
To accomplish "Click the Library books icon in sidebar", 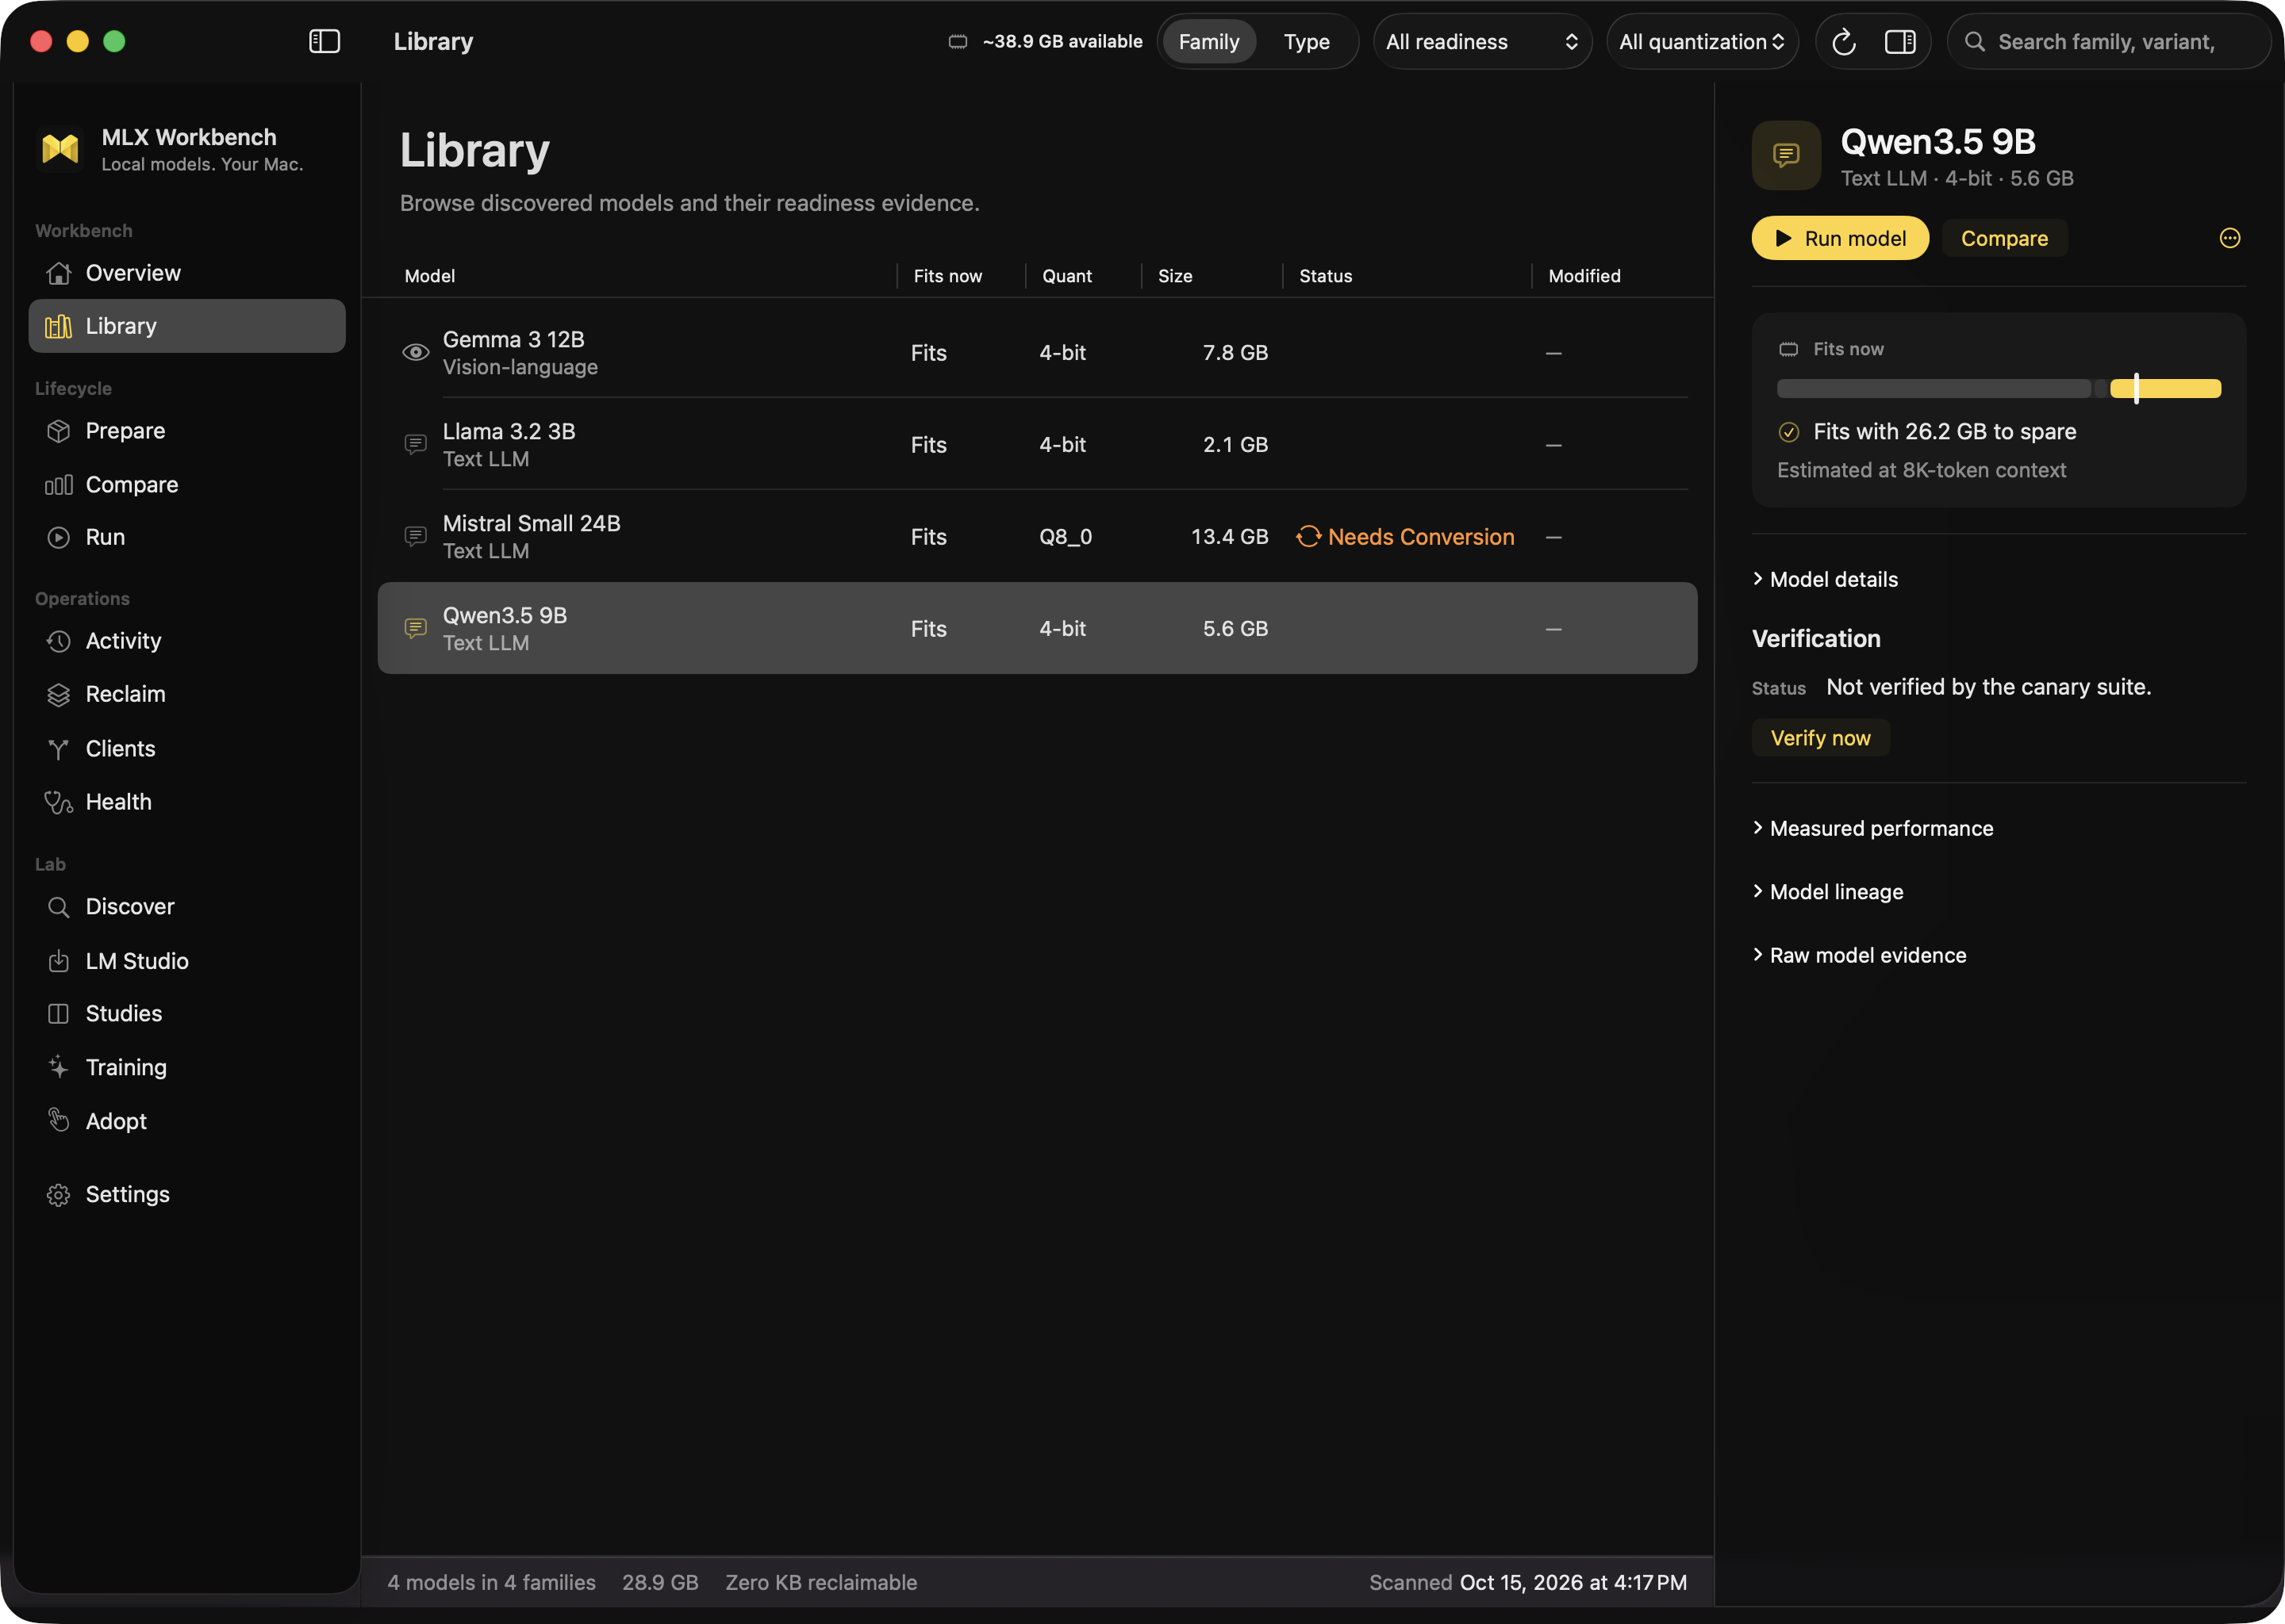I will [x=59, y=326].
